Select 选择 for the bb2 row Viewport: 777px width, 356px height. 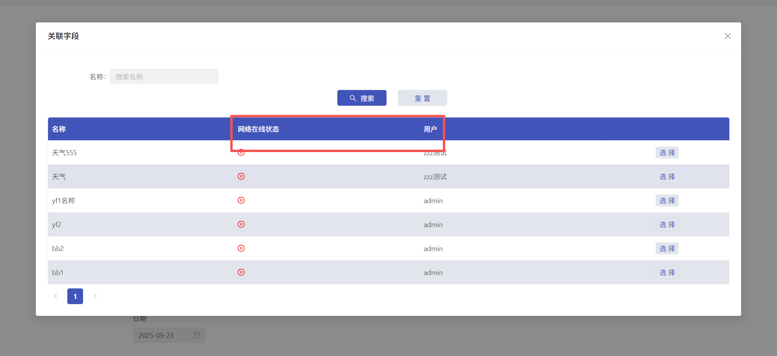pyautogui.click(x=667, y=248)
